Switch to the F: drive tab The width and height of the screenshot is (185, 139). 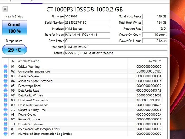click(x=11, y=2)
